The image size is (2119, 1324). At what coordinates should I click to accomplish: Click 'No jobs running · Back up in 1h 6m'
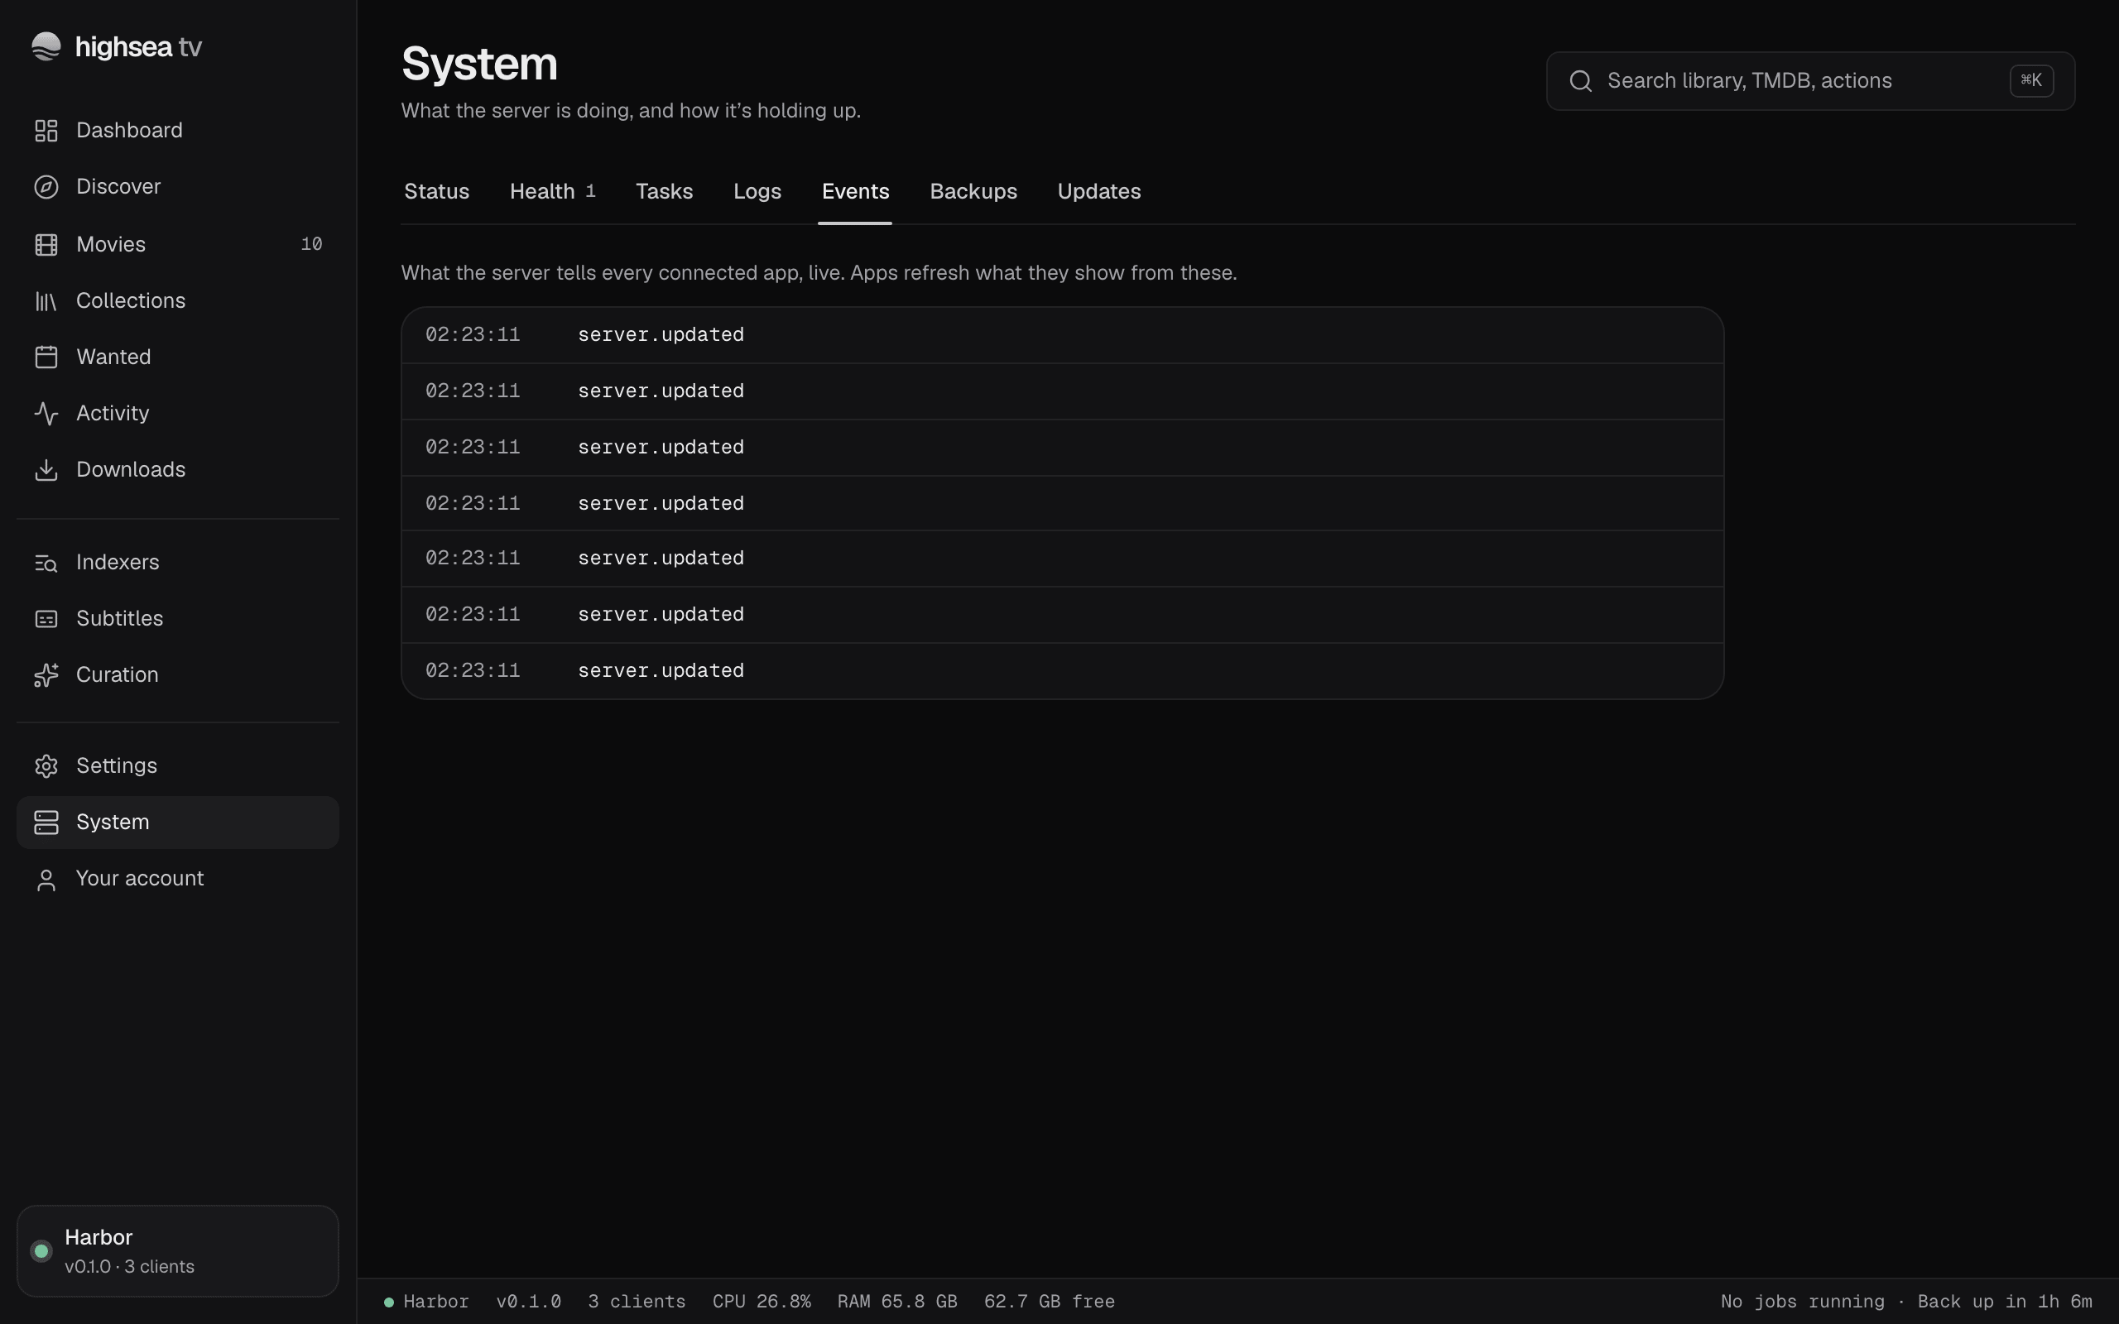(x=1906, y=1301)
